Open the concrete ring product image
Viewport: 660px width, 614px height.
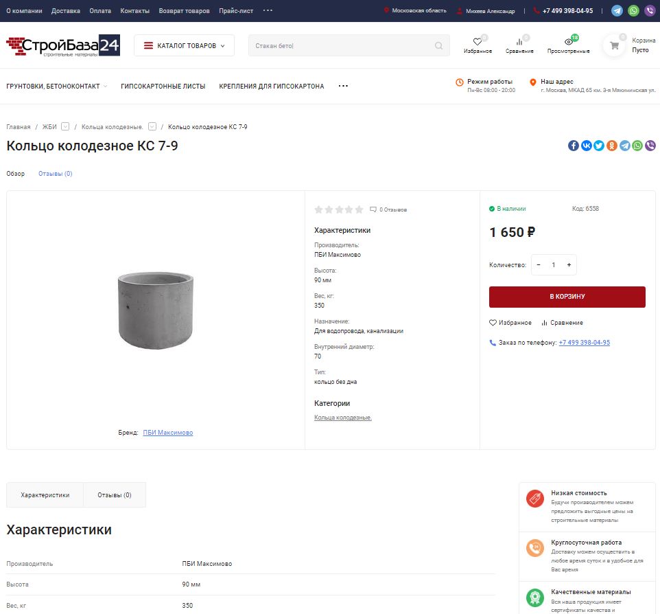click(156, 310)
